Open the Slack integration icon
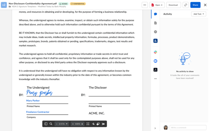The height and width of the screenshot is (131, 209). tap(155, 52)
